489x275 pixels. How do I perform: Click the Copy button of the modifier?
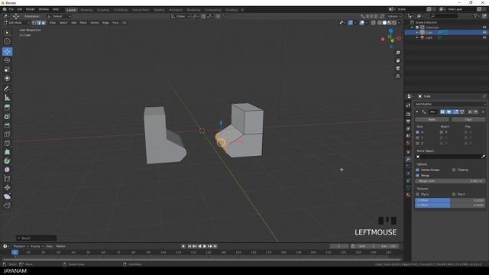pyautogui.click(x=468, y=119)
